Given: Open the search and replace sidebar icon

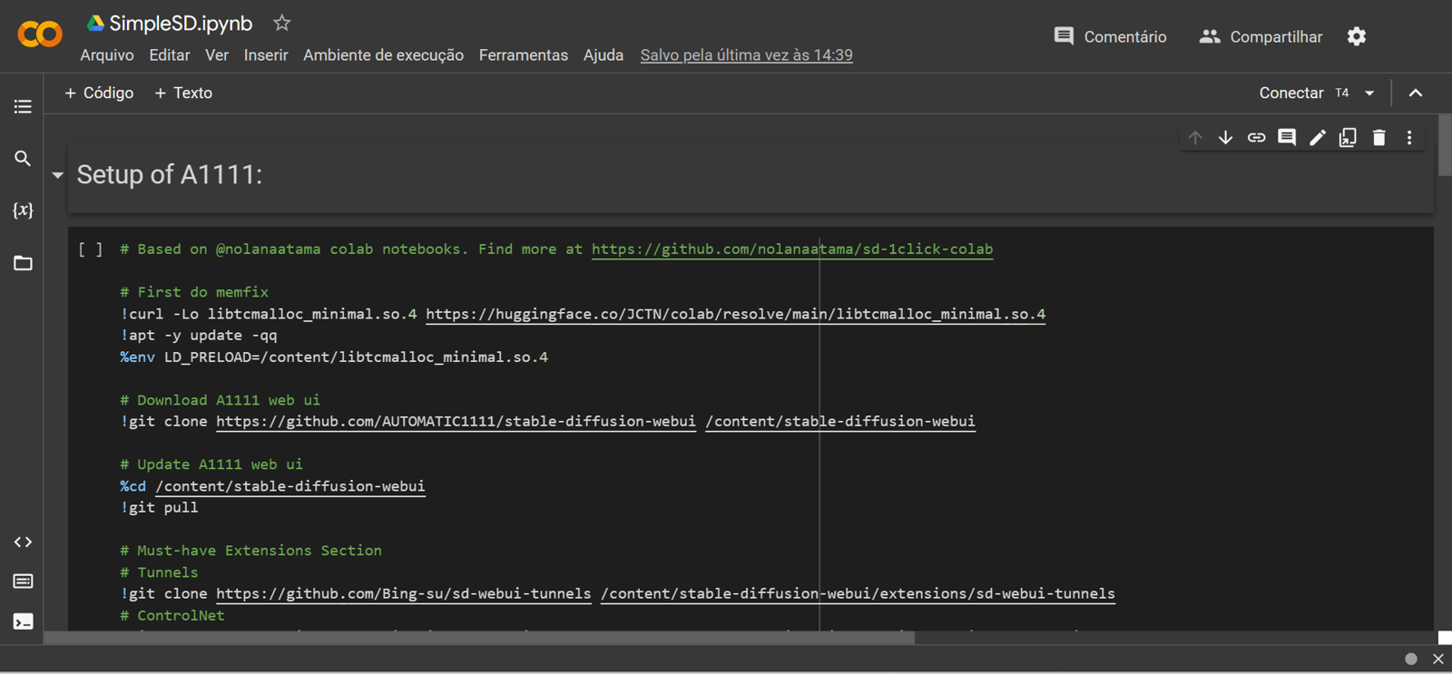Looking at the screenshot, I should point(23,159).
